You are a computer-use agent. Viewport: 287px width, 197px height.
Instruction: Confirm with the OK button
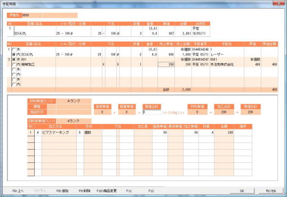(242, 191)
